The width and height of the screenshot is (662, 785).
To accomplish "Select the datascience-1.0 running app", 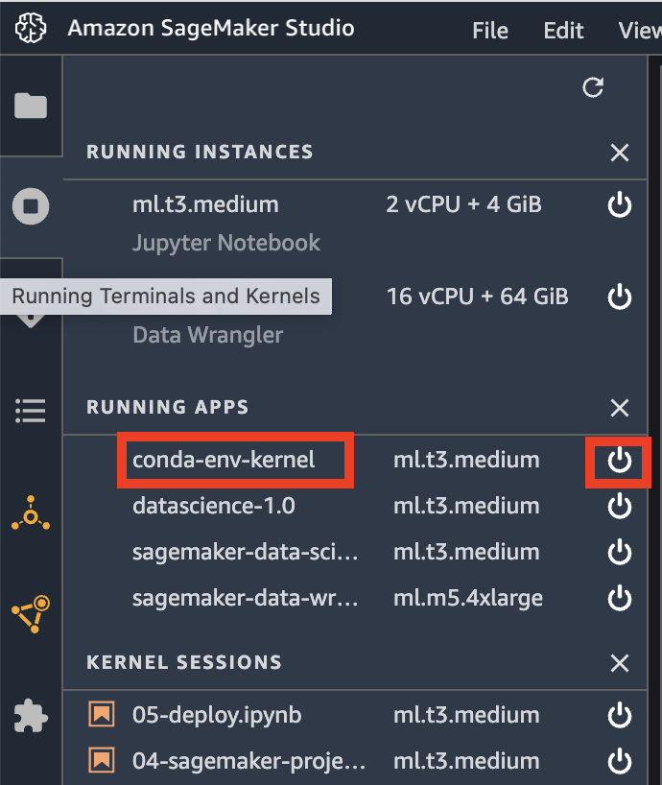I will tap(214, 506).
